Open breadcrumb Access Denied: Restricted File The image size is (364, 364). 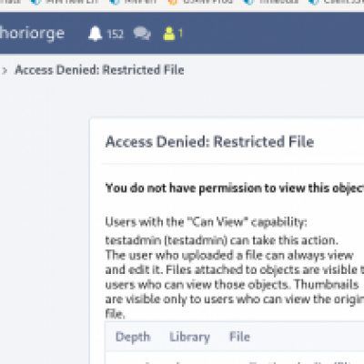tap(99, 70)
